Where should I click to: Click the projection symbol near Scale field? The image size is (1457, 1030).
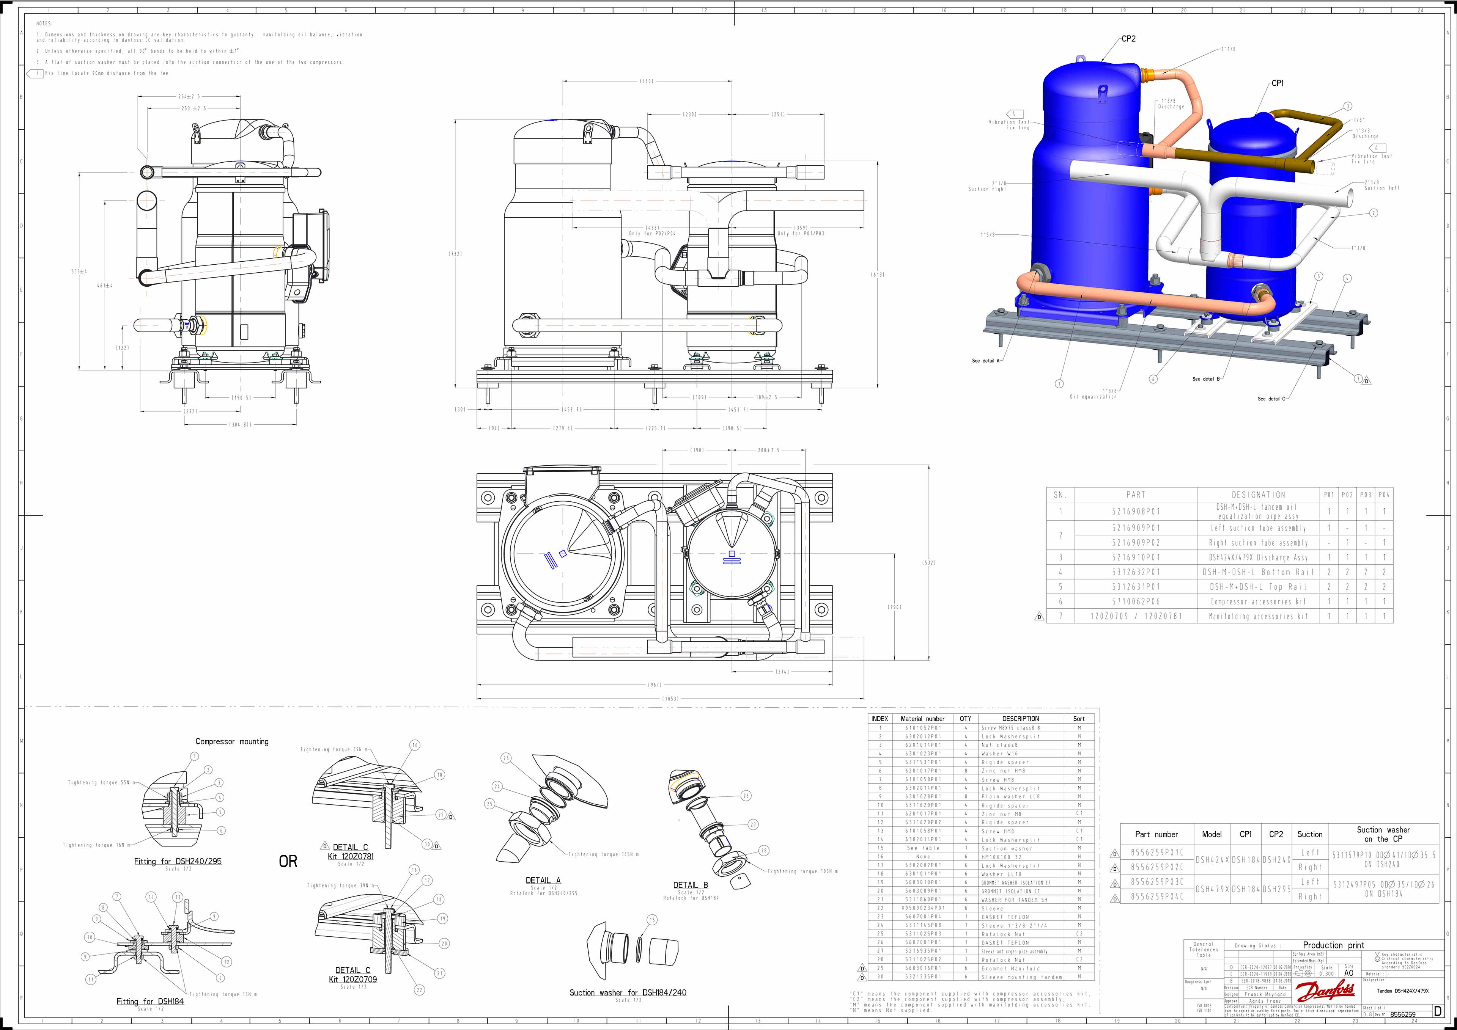[x=1303, y=973]
